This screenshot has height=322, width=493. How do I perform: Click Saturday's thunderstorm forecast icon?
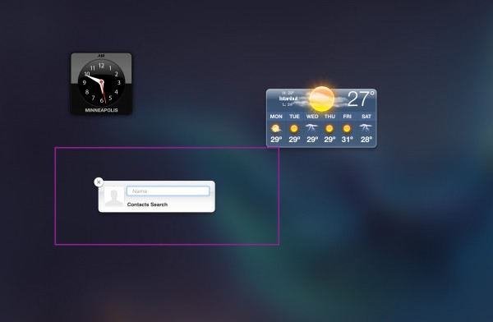point(366,128)
